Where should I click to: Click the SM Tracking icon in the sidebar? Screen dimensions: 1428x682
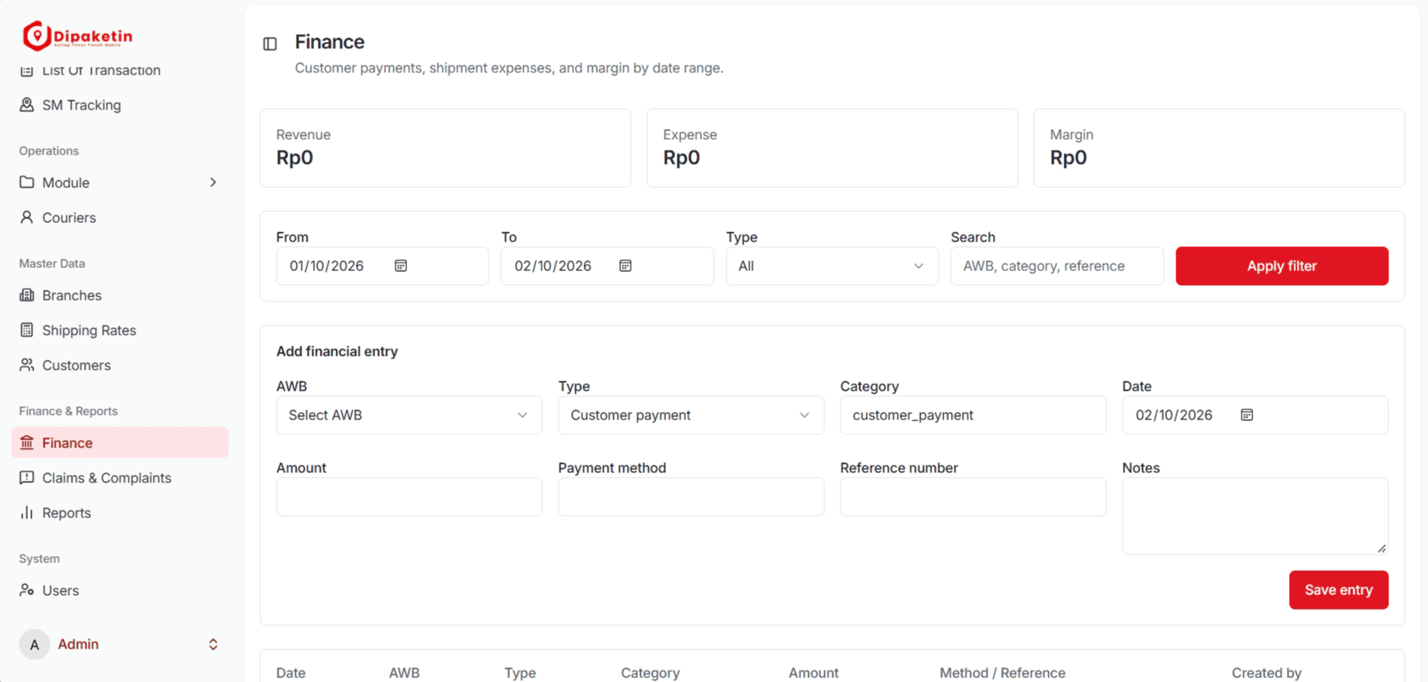click(x=26, y=105)
